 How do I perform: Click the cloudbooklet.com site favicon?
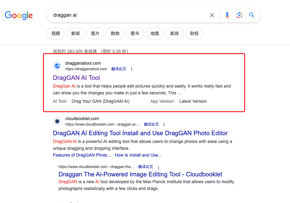pos(57,121)
